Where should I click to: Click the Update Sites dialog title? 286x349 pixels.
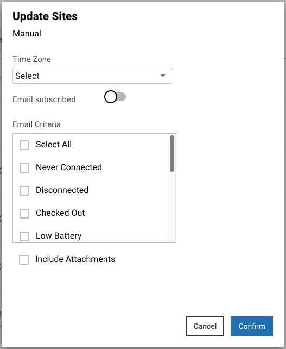click(45, 16)
